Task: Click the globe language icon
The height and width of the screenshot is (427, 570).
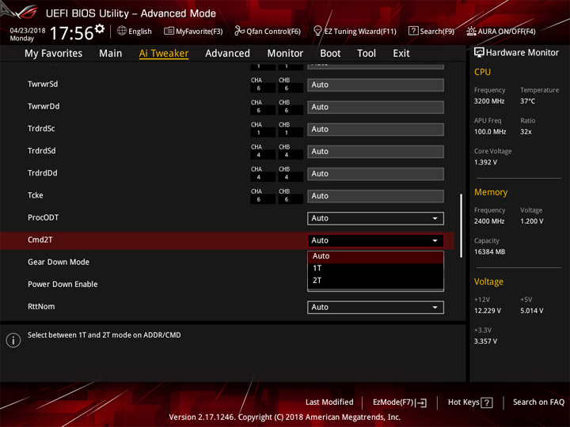Action: click(x=122, y=31)
